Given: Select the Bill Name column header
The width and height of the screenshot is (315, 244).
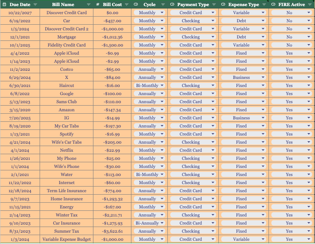Looking at the screenshot, I should [x=66, y=4].
